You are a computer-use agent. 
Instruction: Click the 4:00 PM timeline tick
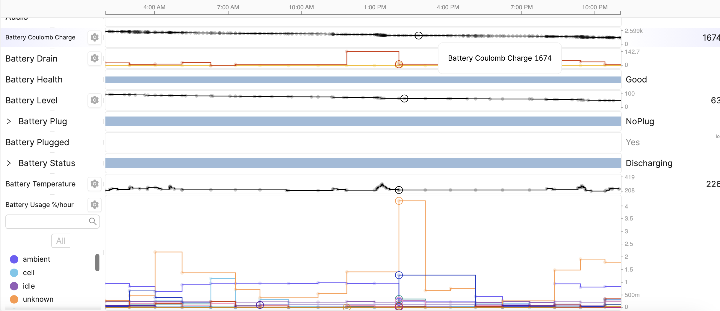coord(448,7)
